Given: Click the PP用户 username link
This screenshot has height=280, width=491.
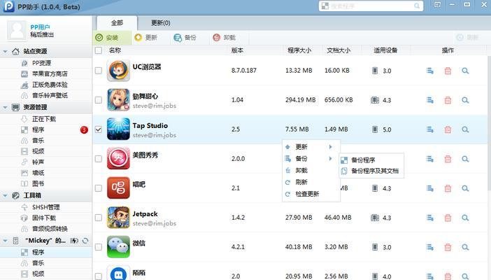Looking at the screenshot, I should 40,27.
